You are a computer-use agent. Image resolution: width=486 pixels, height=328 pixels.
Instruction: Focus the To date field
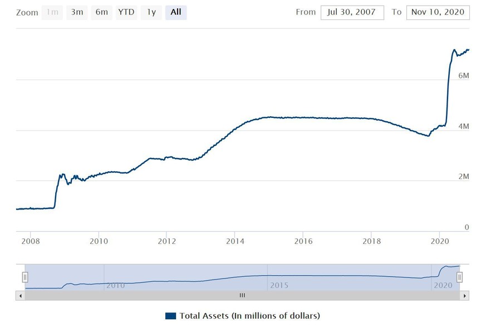438,12
